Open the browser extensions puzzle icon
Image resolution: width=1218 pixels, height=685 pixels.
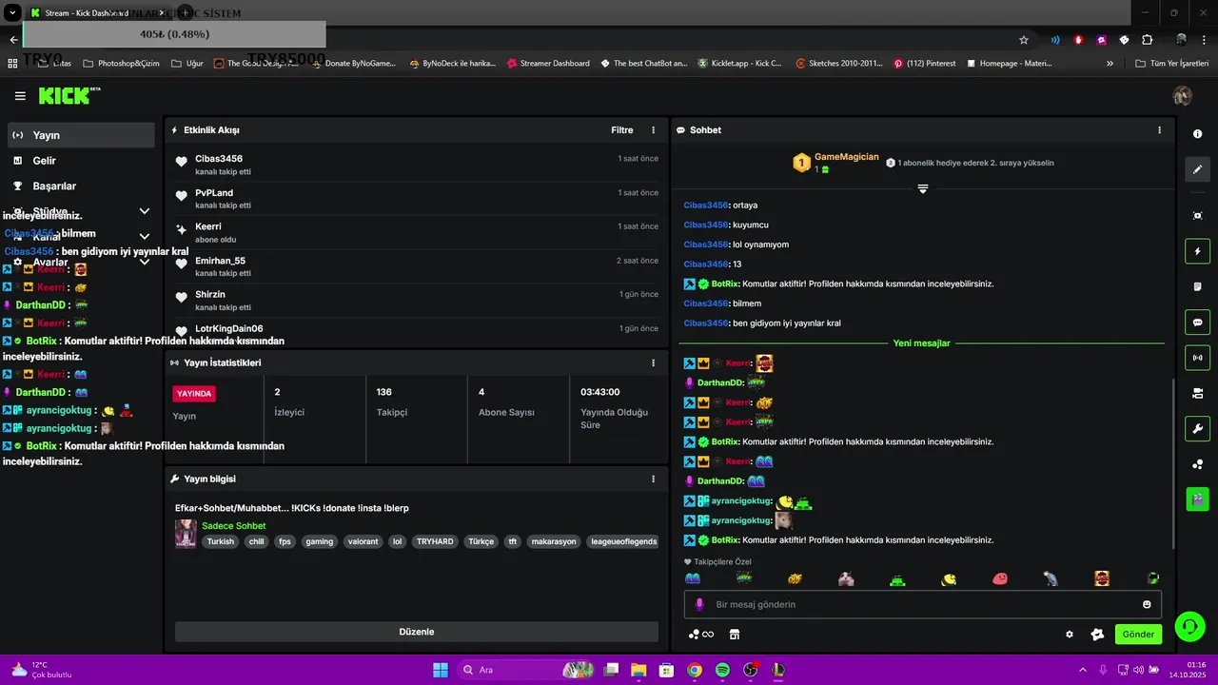(x=1147, y=40)
